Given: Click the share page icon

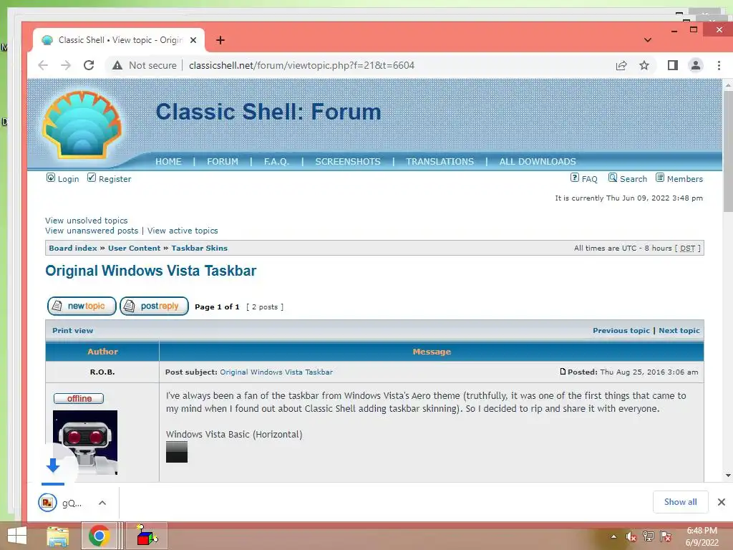Looking at the screenshot, I should click(x=621, y=65).
